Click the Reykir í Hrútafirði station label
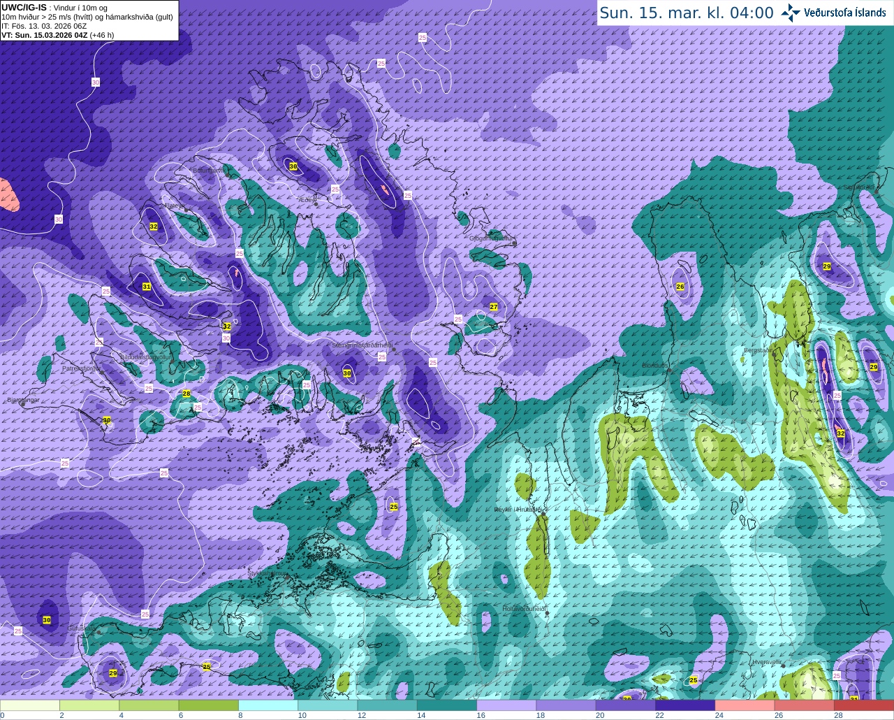The width and height of the screenshot is (894, 720). coord(518,510)
